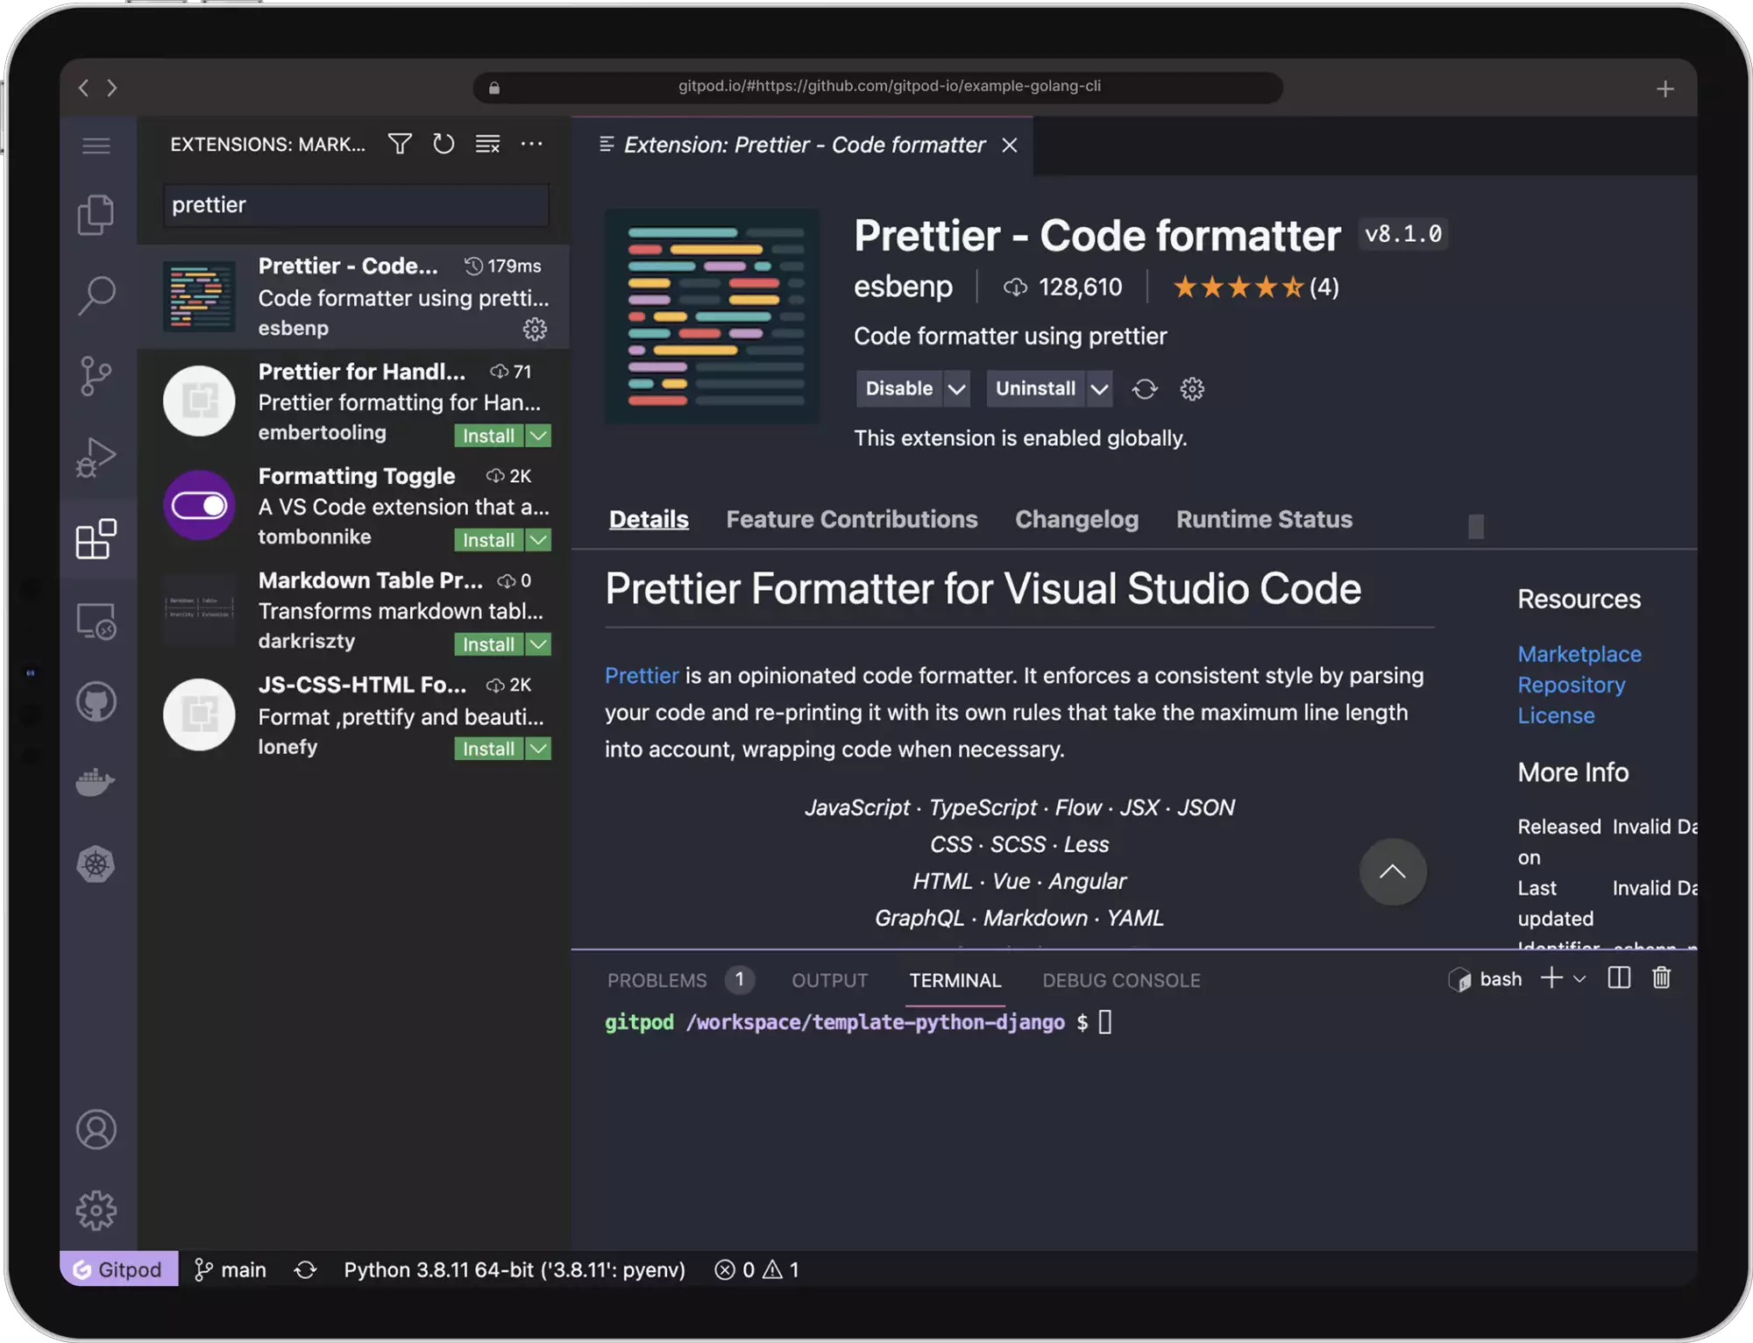Open the Run and Debug view
This screenshot has width=1753, height=1343.
[x=96, y=457]
